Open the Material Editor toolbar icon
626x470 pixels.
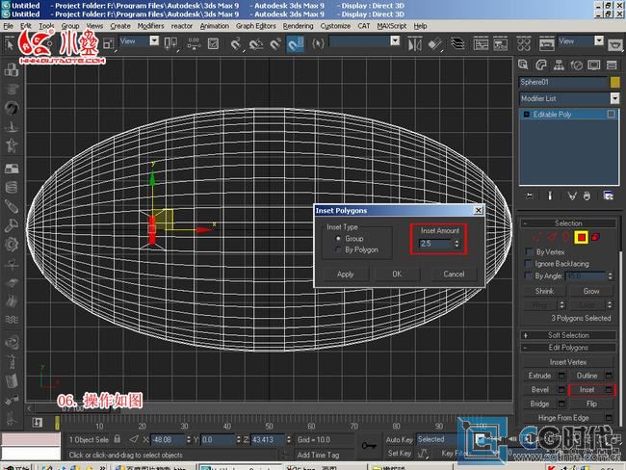tap(523, 43)
